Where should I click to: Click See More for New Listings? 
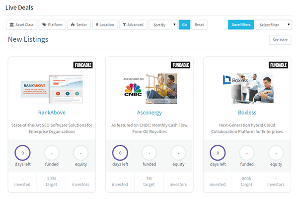tap(280, 40)
